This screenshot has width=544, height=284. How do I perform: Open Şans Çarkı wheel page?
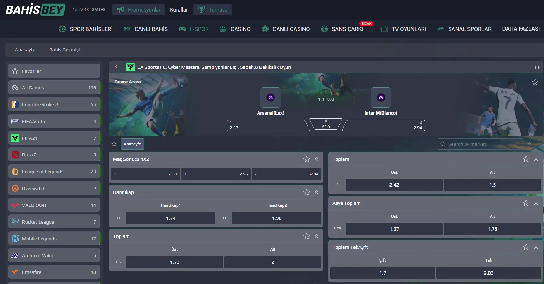pos(342,29)
